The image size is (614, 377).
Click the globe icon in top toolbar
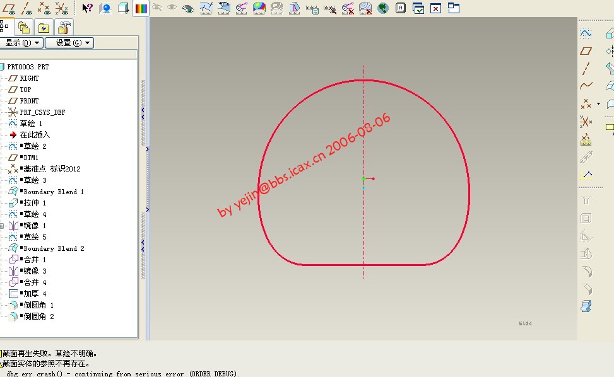pyautogui.click(x=382, y=8)
